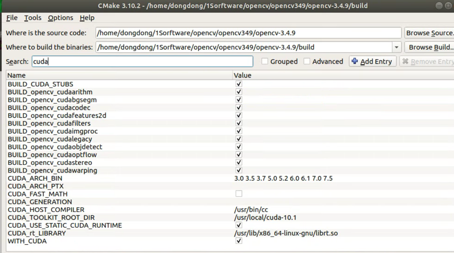This screenshot has height=253, width=454.
Task: Uncheck CUDA_USE_STATIC_CUDA_RUNTIME checkbox
Action: pyautogui.click(x=239, y=225)
